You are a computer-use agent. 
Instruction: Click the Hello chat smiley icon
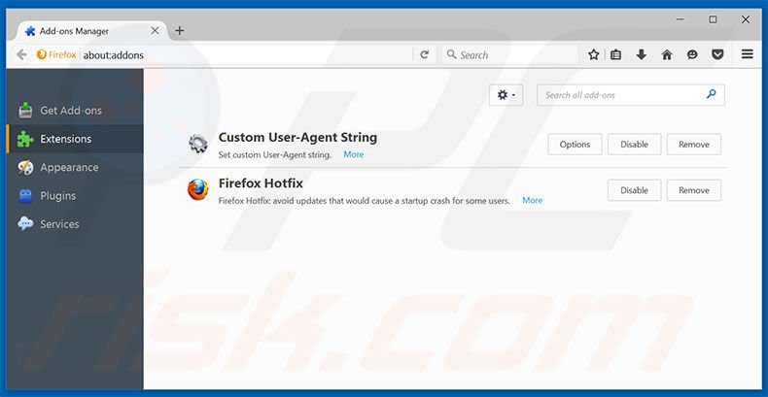pyautogui.click(x=692, y=54)
